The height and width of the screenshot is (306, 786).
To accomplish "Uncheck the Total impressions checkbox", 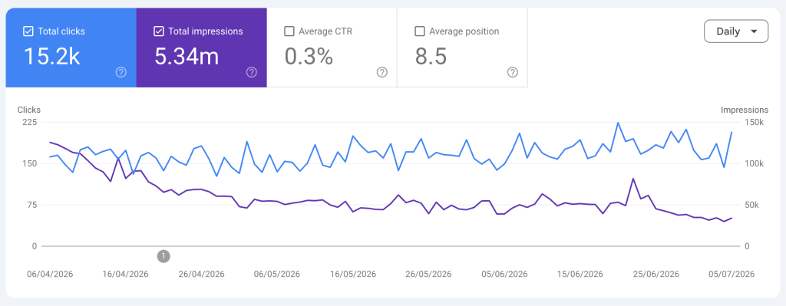I will 159,31.
